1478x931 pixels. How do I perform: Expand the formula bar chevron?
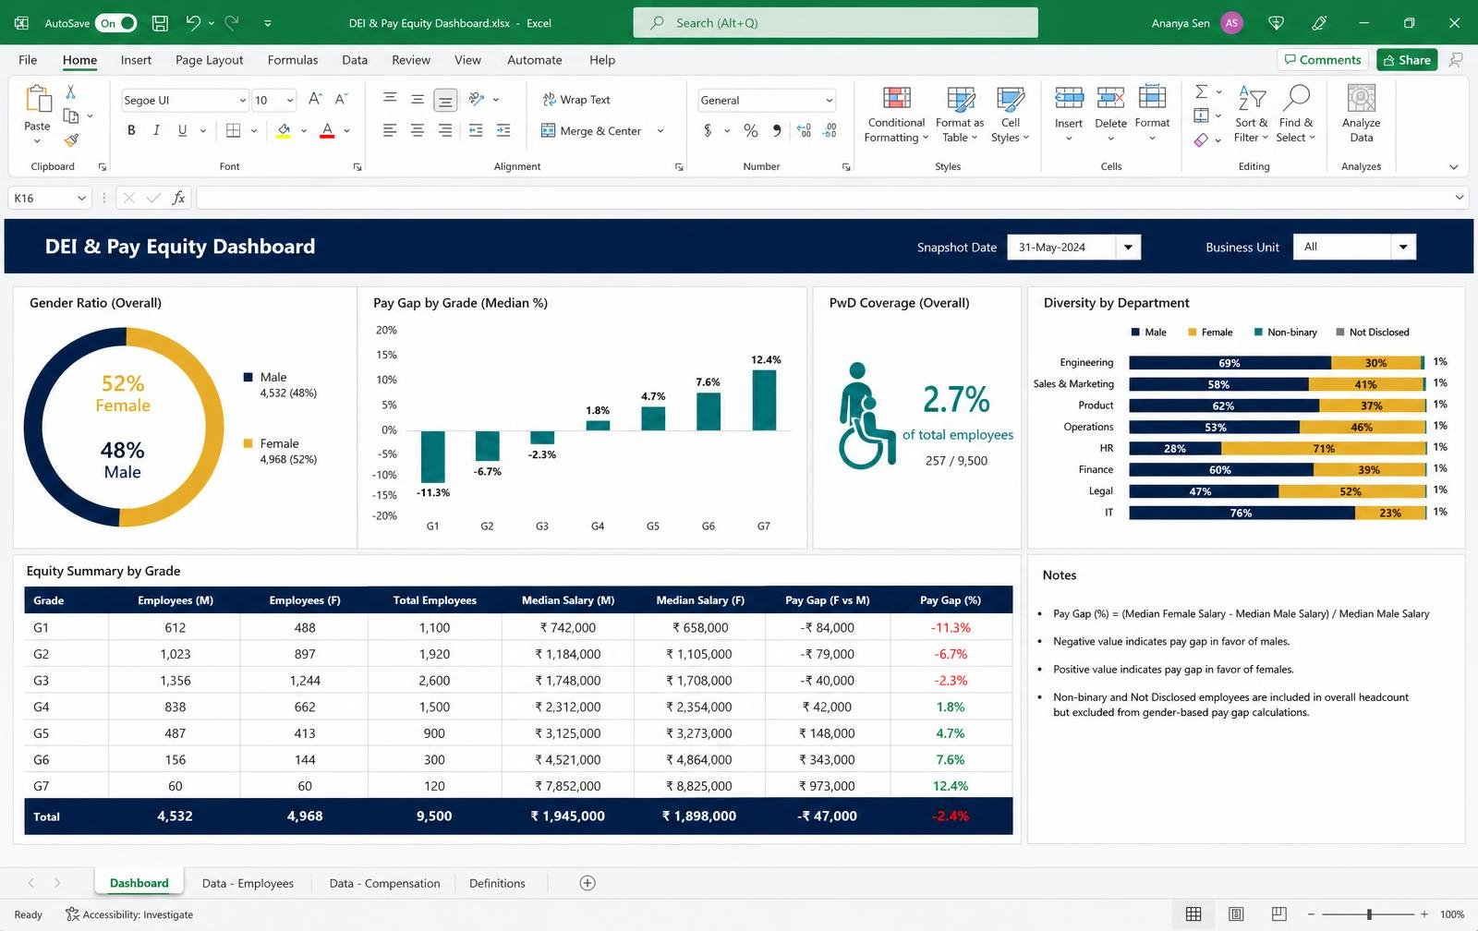click(1460, 198)
